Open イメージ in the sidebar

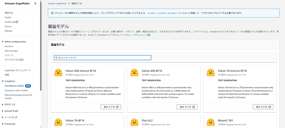(9, 55)
